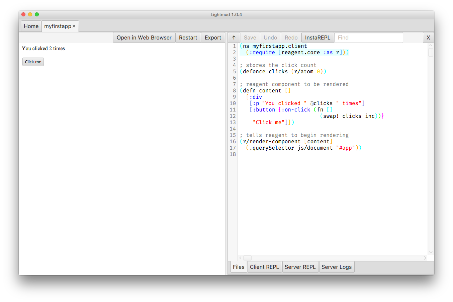Viewport: 453px width, 302px height.
Task: Click the Undo button
Action: [x=270, y=37]
